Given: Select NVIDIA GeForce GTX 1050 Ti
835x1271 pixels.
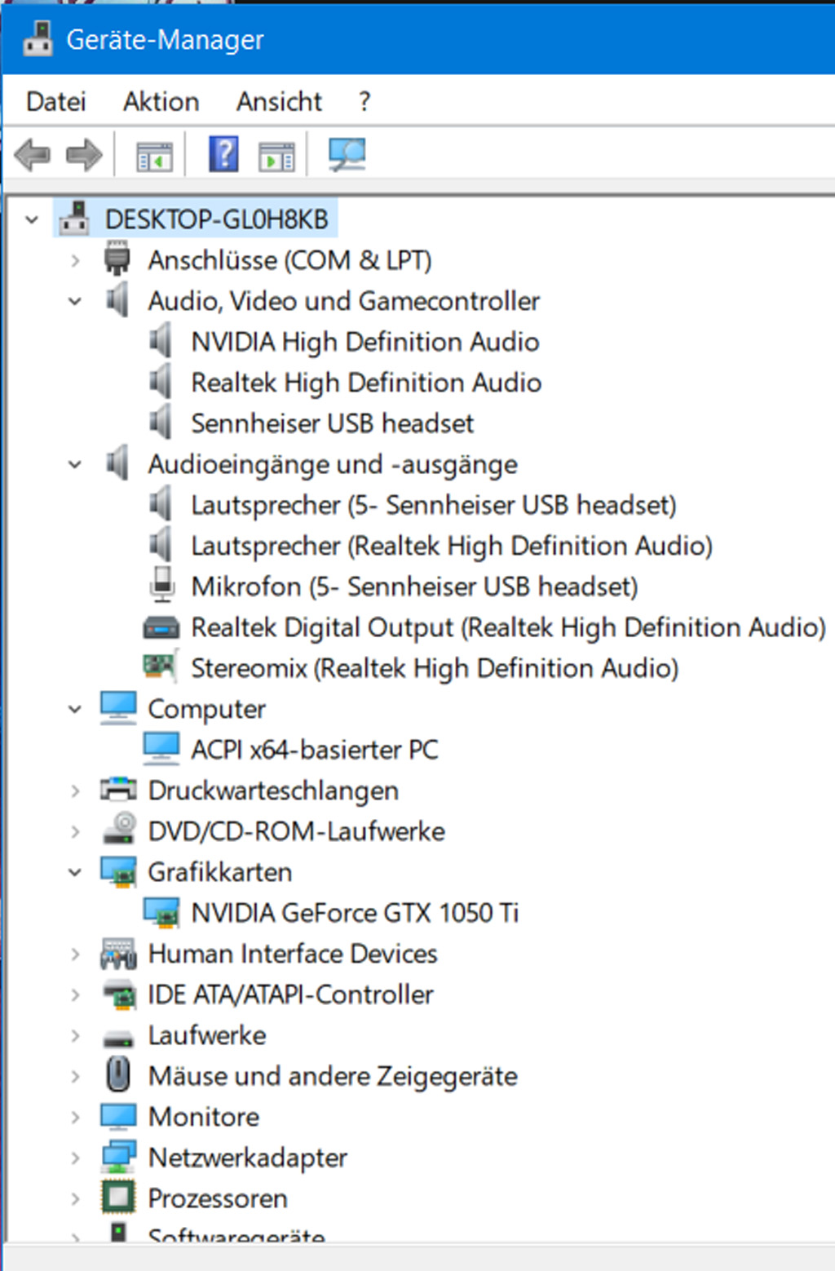Looking at the screenshot, I should click(x=355, y=912).
